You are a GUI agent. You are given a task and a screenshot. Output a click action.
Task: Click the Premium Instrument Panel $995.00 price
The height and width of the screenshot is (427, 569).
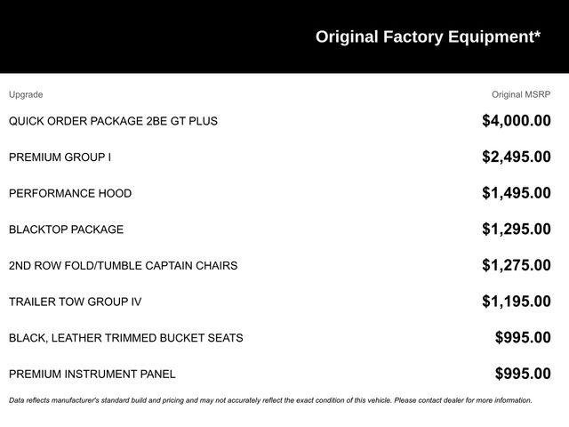click(x=523, y=375)
